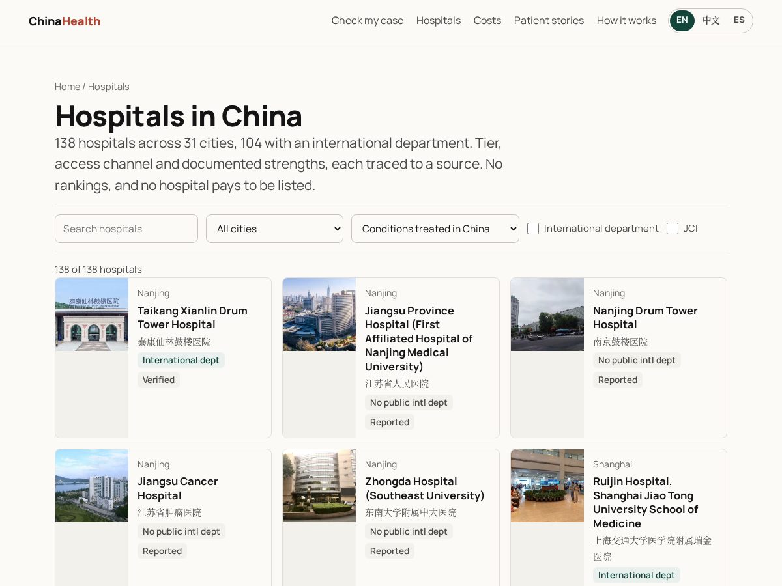Switch language to ES
782x586 pixels.
pos(739,21)
